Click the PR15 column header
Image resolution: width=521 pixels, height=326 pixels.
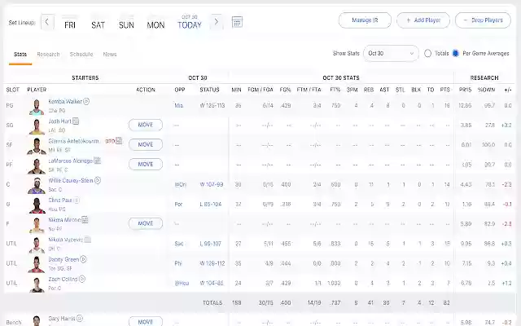tap(465, 90)
